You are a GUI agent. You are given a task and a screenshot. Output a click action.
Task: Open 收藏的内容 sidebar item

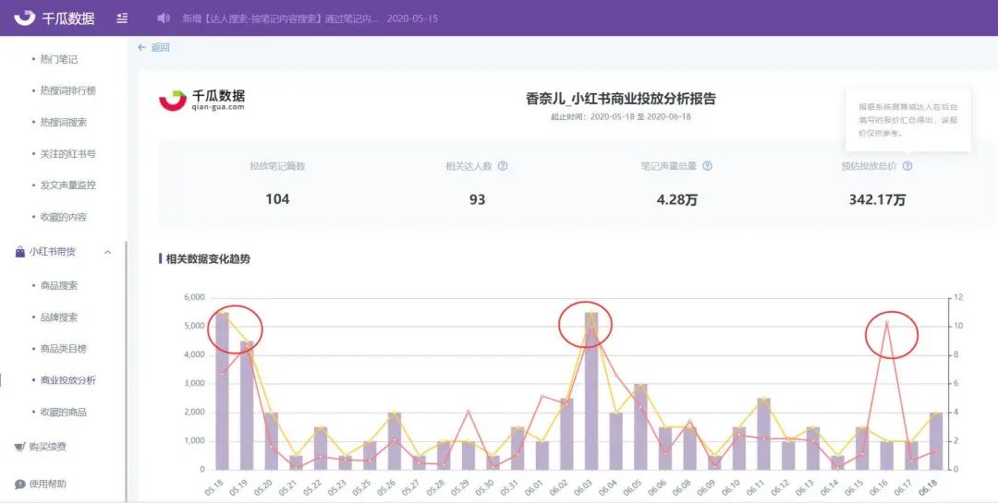click(64, 217)
